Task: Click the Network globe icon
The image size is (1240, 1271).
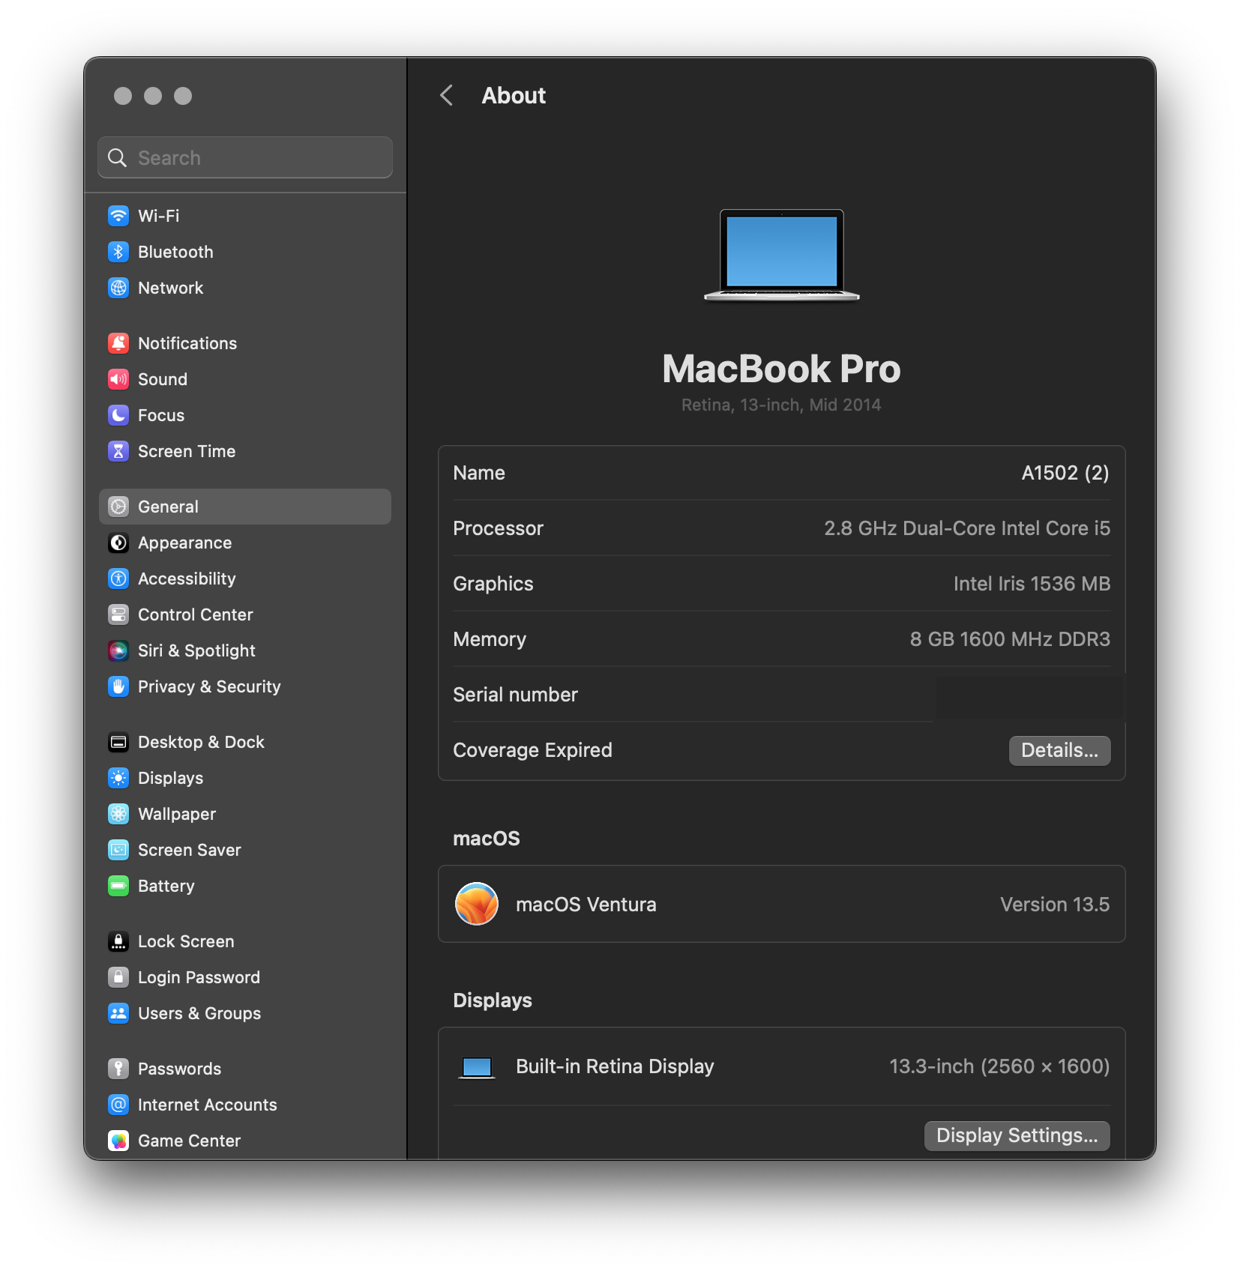Action: coord(118,288)
